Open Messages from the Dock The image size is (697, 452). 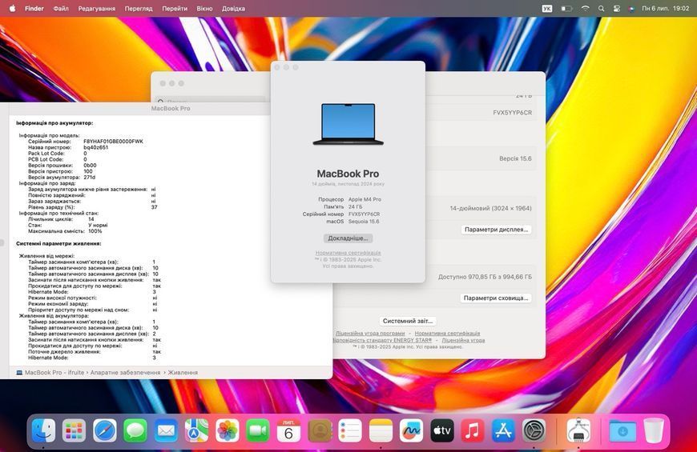(135, 430)
